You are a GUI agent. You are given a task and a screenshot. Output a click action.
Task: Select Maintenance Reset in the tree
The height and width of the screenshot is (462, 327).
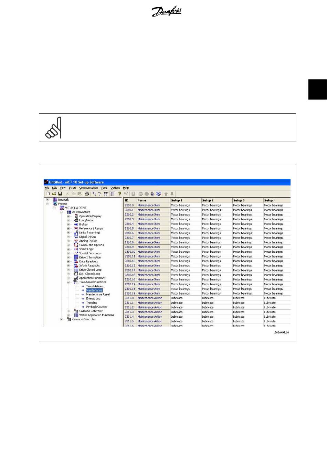[98, 295]
